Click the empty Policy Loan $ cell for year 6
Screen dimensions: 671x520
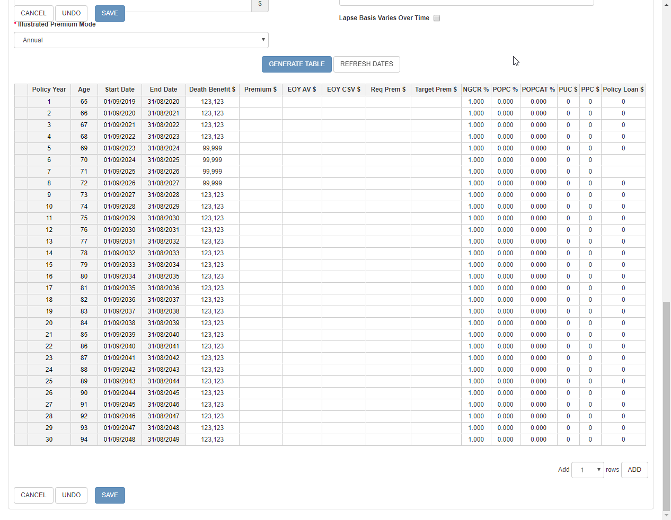pos(623,160)
